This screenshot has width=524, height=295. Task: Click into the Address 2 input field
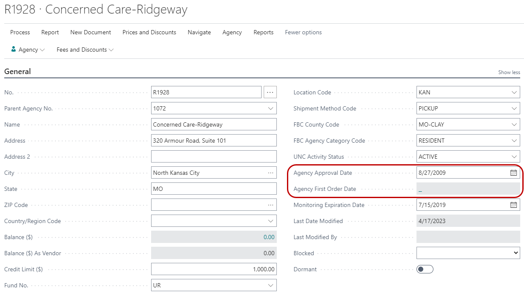(x=213, y=157)
